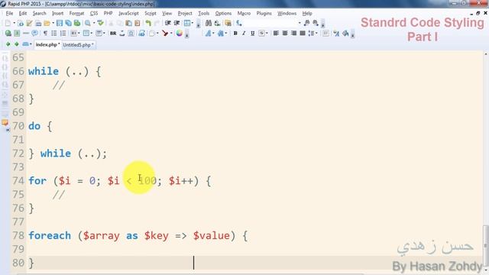Click the Spell check (ABC) icon

[100, 23]
